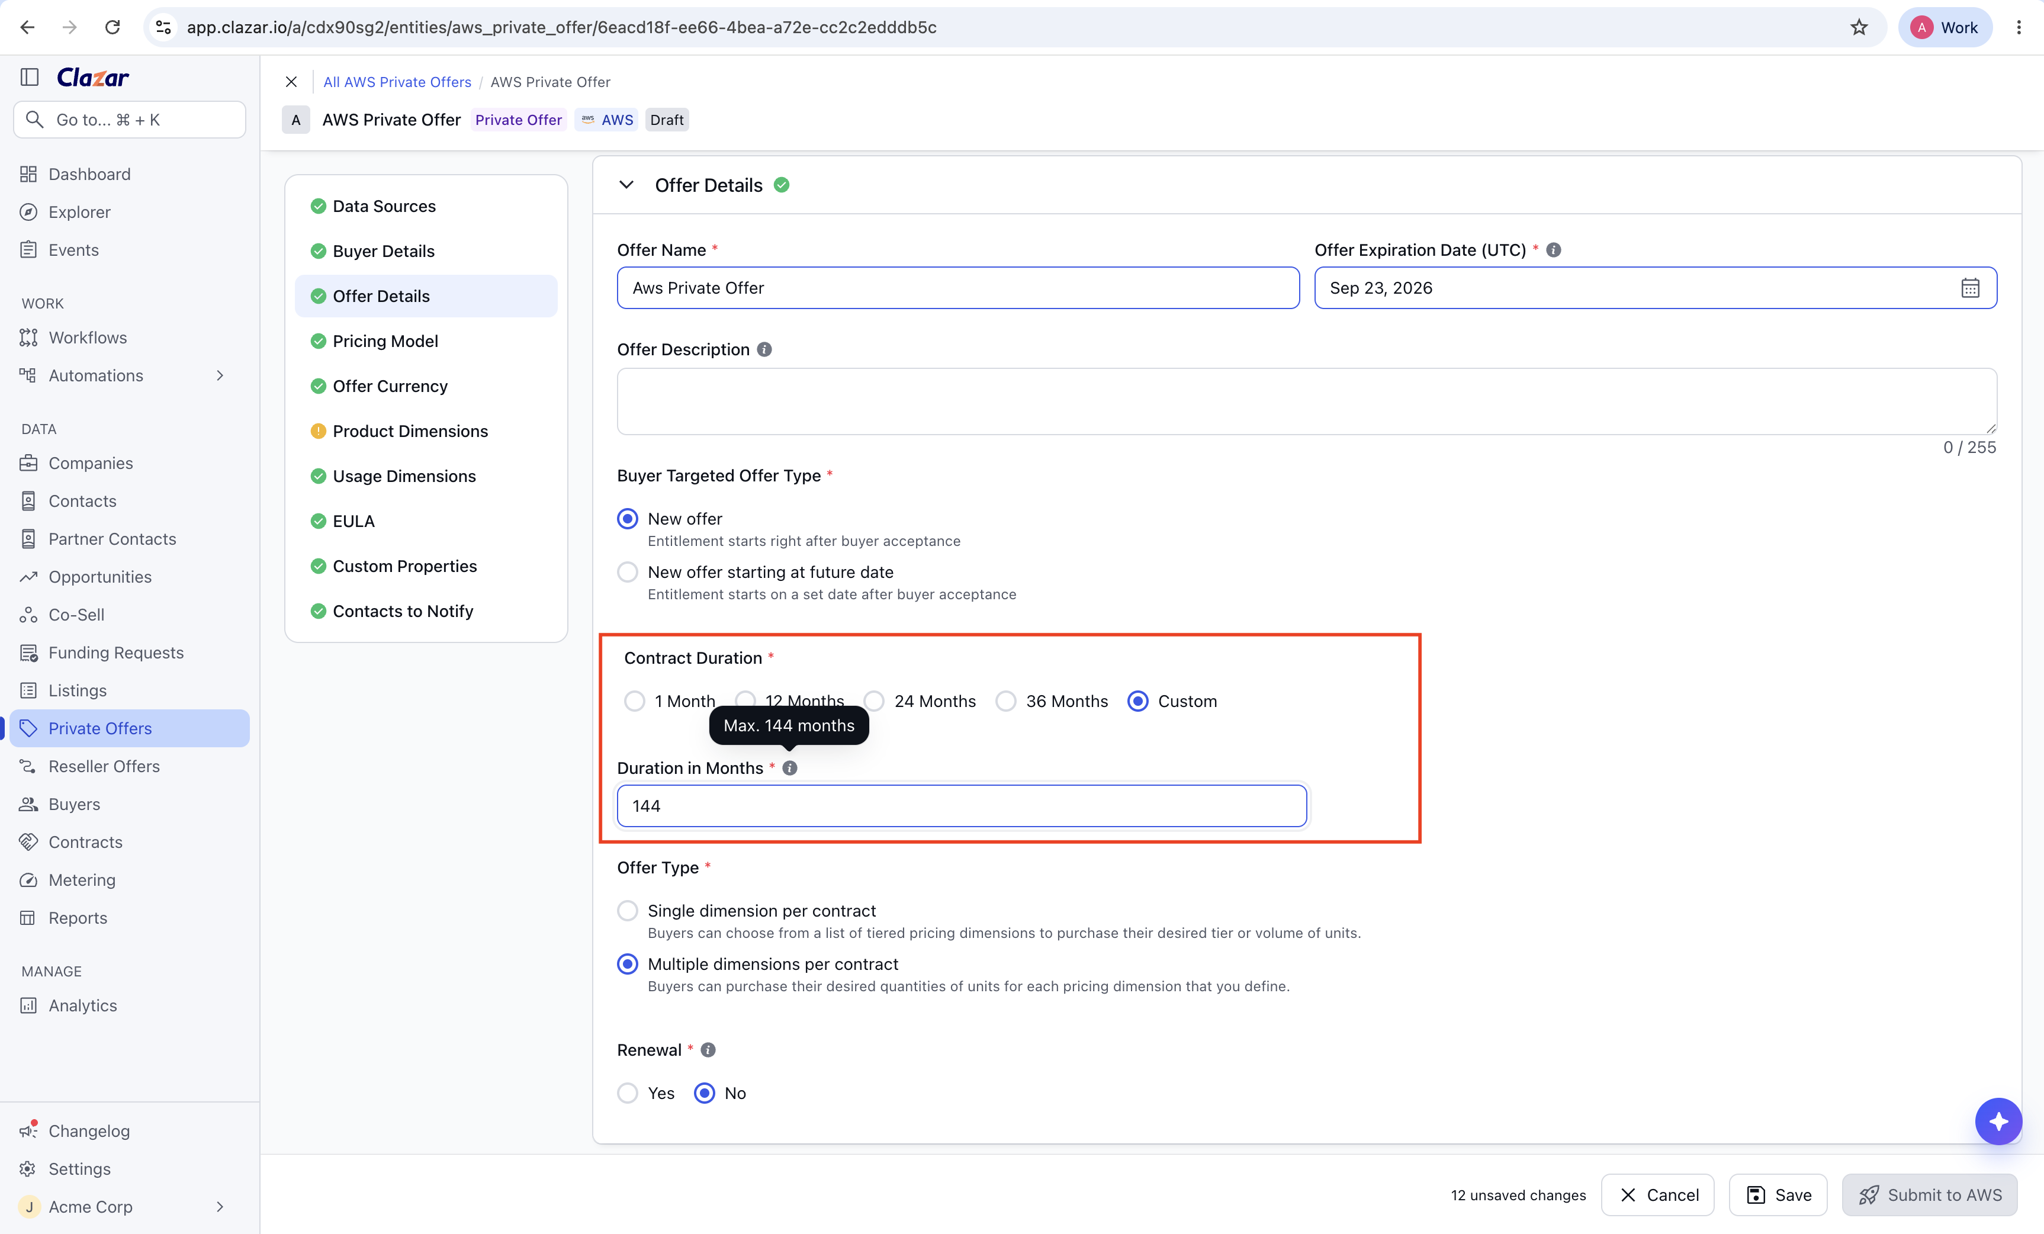Set Renewal to Yes
Viewport: 2044px width, 1234px height.
[628, 1093]
